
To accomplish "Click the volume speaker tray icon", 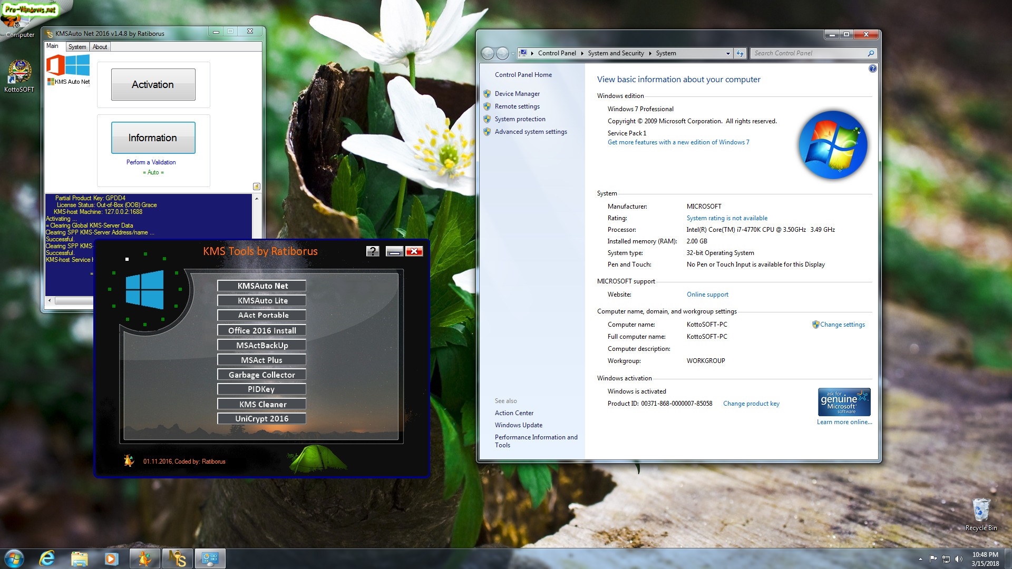I will coord(959,559).
